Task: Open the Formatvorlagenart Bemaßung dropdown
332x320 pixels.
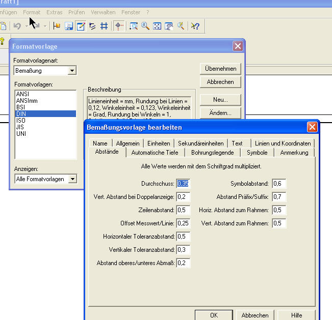Action: pyautogui.click(x=72, y=71)
